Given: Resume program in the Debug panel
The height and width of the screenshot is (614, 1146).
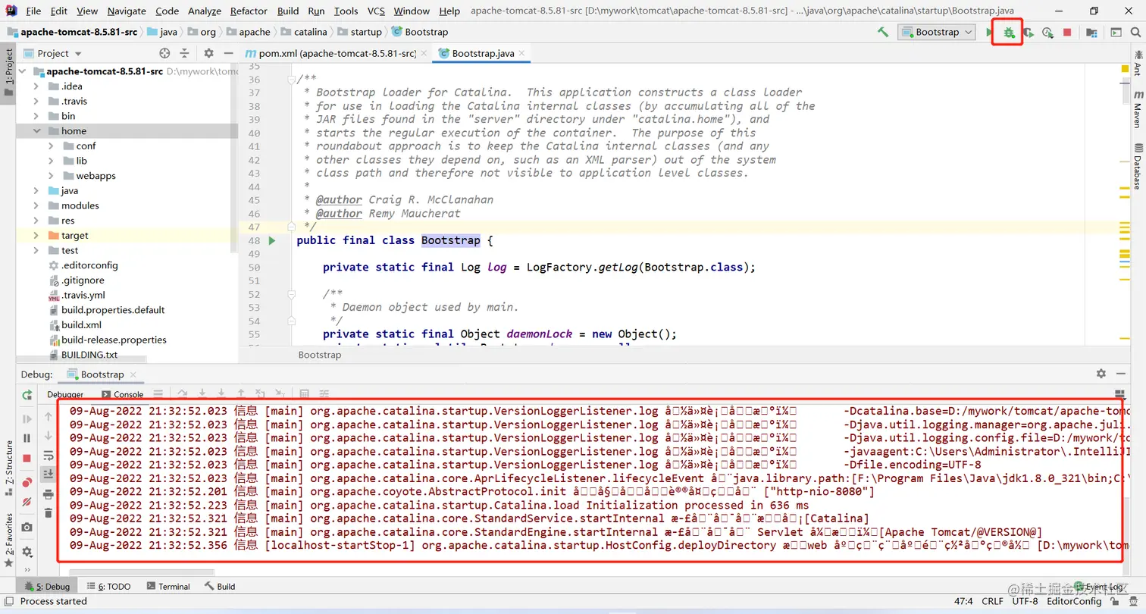Looking at the screenshot, I should (x=27, y=418).
